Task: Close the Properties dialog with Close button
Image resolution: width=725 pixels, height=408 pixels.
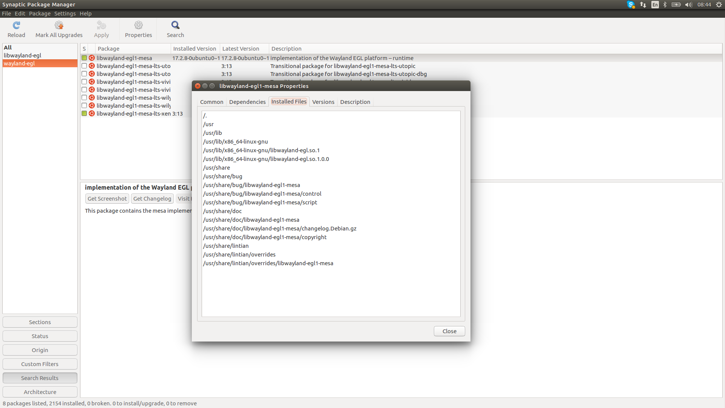Action: [x=449, y=331]
